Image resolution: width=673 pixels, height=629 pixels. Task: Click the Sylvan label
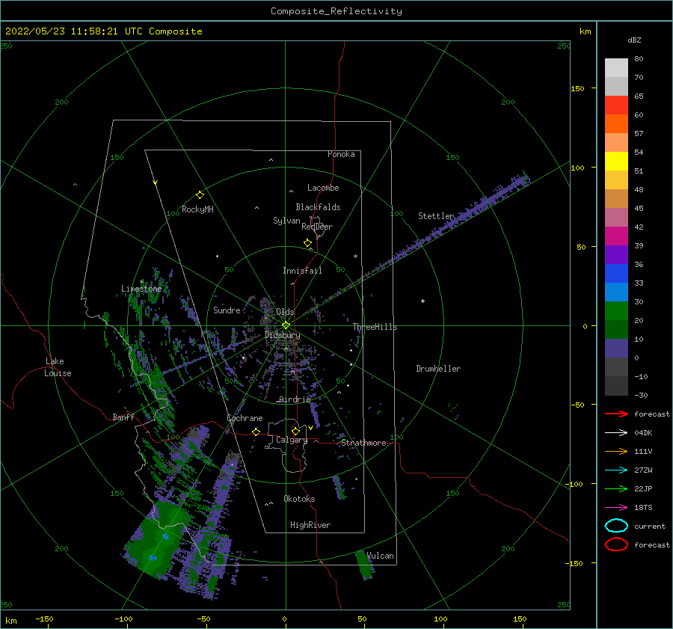(x=286, y=221)
